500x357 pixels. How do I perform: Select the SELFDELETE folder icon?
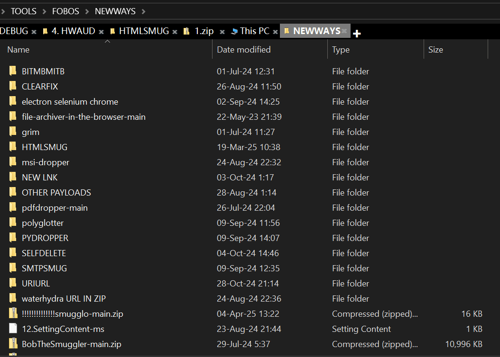coord(13,253)
